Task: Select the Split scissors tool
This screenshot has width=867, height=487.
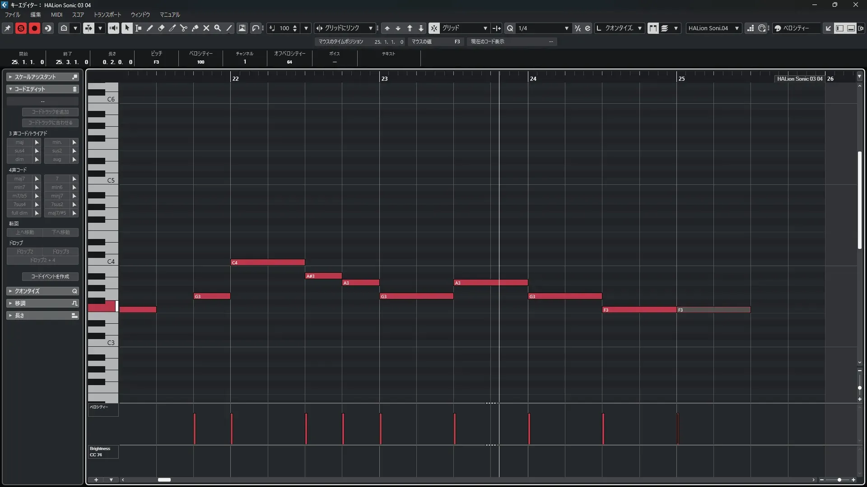Action: coord(184,28)
